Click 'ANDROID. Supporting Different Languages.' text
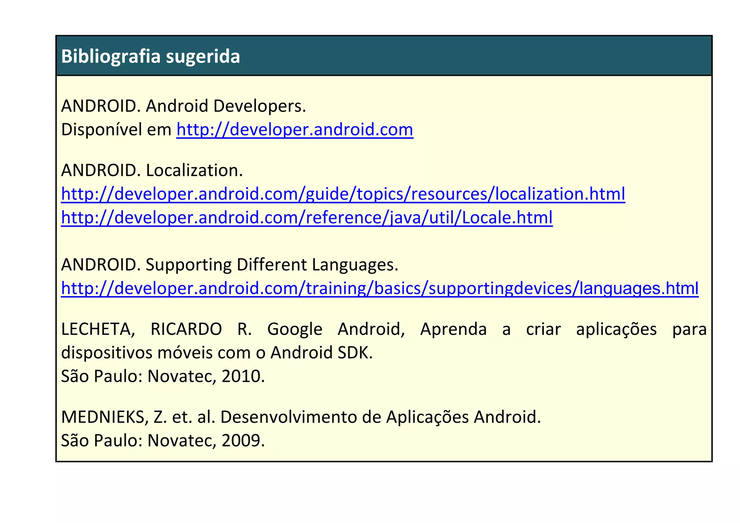Screen dimensions: 740x523 [230, 265]
